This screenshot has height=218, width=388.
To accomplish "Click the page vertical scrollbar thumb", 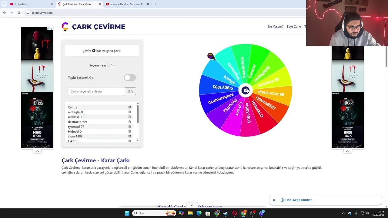I will [x=386, y=57].
